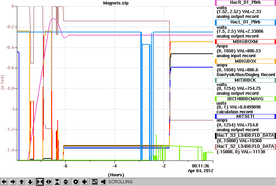The height and width of the screenshot is (186, 276).
Task: Click the vertical zoom-out stacked triangles icon
Action: pos(66,182)
